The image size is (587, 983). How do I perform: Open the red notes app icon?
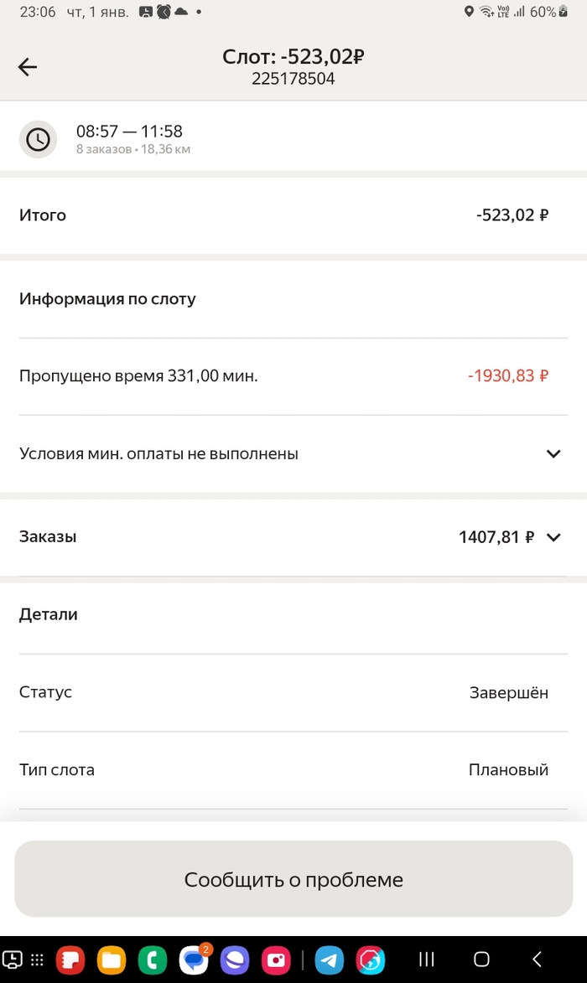[x=70, y=960]
